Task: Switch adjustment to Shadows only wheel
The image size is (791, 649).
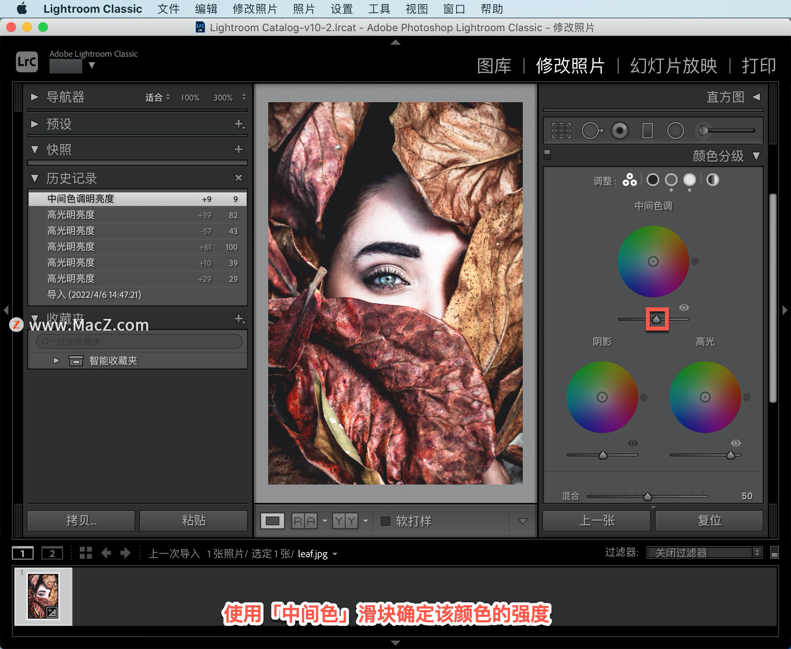Action: click(653, 180)
